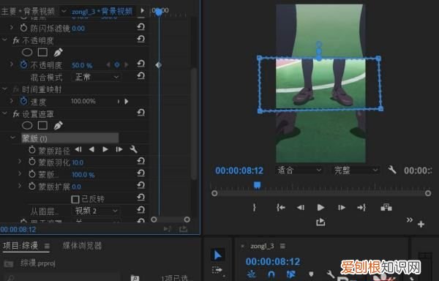Collapse the fx 不透明度 effect group
Screen dimensions: 439x281
(x=5, y=40)
